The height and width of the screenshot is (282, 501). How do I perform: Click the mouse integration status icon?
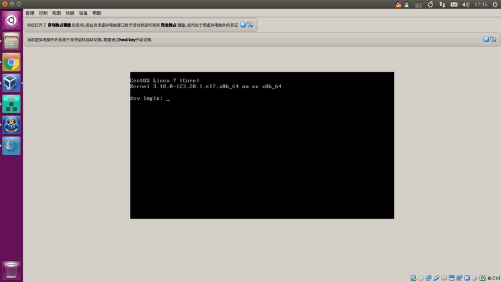coord(475,278)
